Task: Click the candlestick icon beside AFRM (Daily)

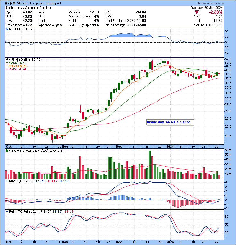Action: coord(7,60)
